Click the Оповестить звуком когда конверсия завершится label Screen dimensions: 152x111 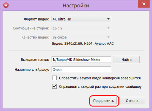tap(100, 78)
